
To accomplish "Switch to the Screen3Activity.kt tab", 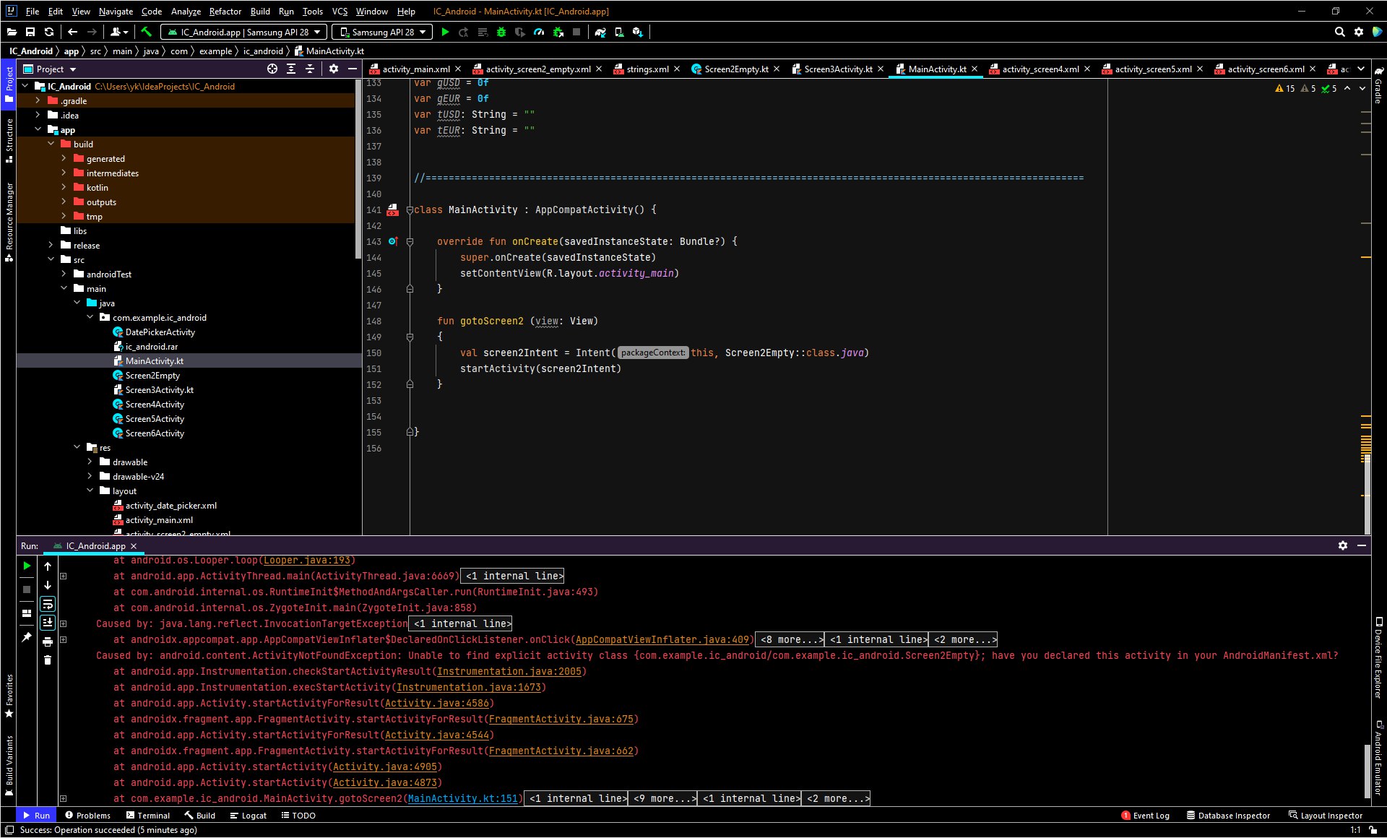I will pos(838,69).
